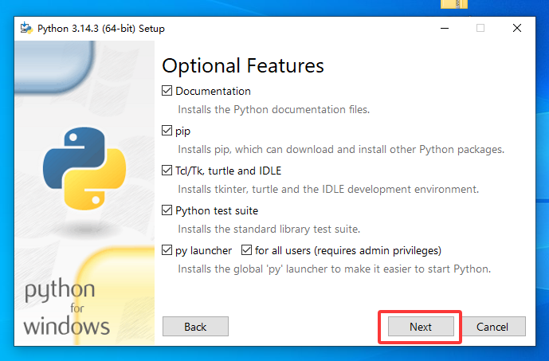549x361 pixels.
Task: Cancel the Python setup
Action: pos(492,327)
